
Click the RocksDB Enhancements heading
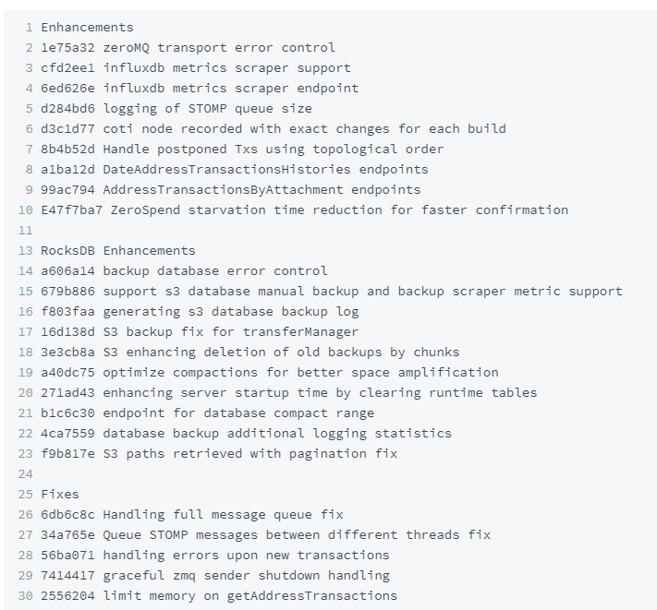[x=118, y=251]
